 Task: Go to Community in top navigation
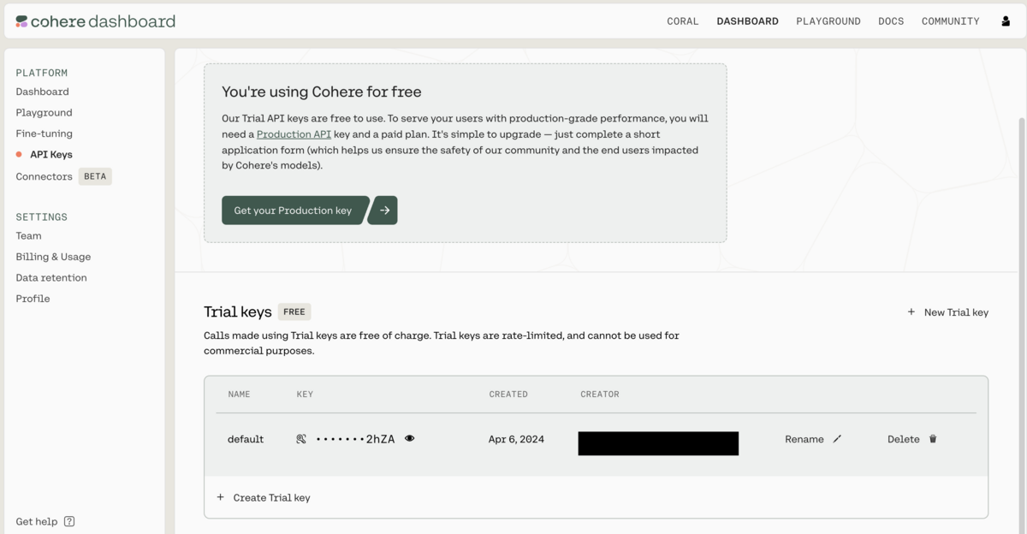[950, 21]
